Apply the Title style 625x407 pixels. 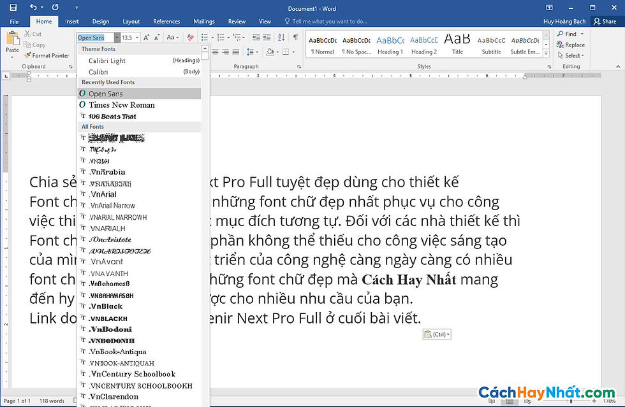click(458, 45)
